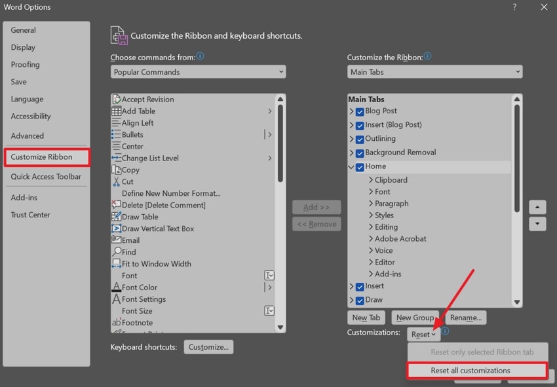Click the Rename button
Viewport: 557px width, 387px height.
click(466, 318)
